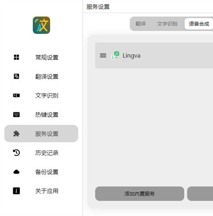Grab the Lingva drag handle icon
This screenshot has width=213, height=216.
tap(103, 55)
